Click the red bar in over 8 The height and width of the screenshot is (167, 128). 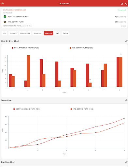tap(118, 72)
